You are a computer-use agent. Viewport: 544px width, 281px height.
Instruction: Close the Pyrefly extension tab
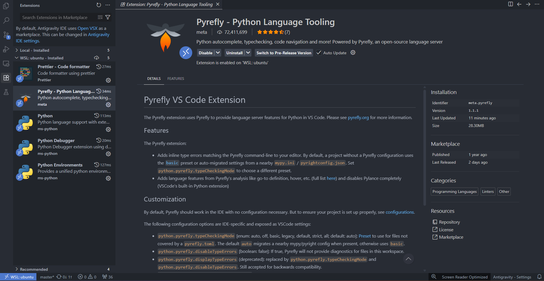point(218,4)
